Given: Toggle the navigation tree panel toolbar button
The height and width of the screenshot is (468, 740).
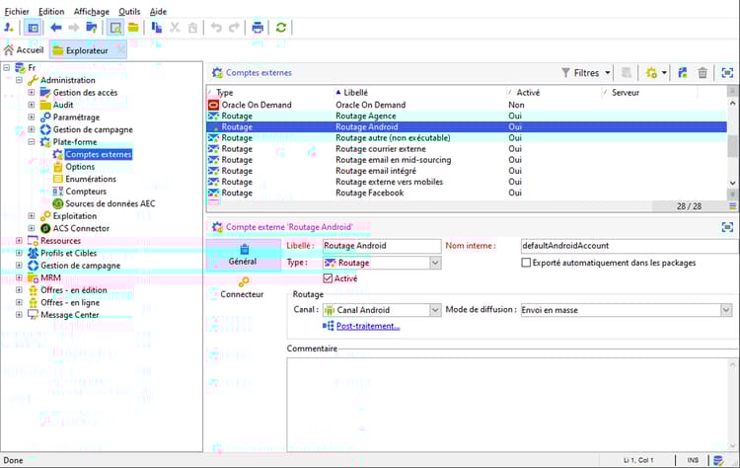Looking at the screenshot, I should pos(33,28).
